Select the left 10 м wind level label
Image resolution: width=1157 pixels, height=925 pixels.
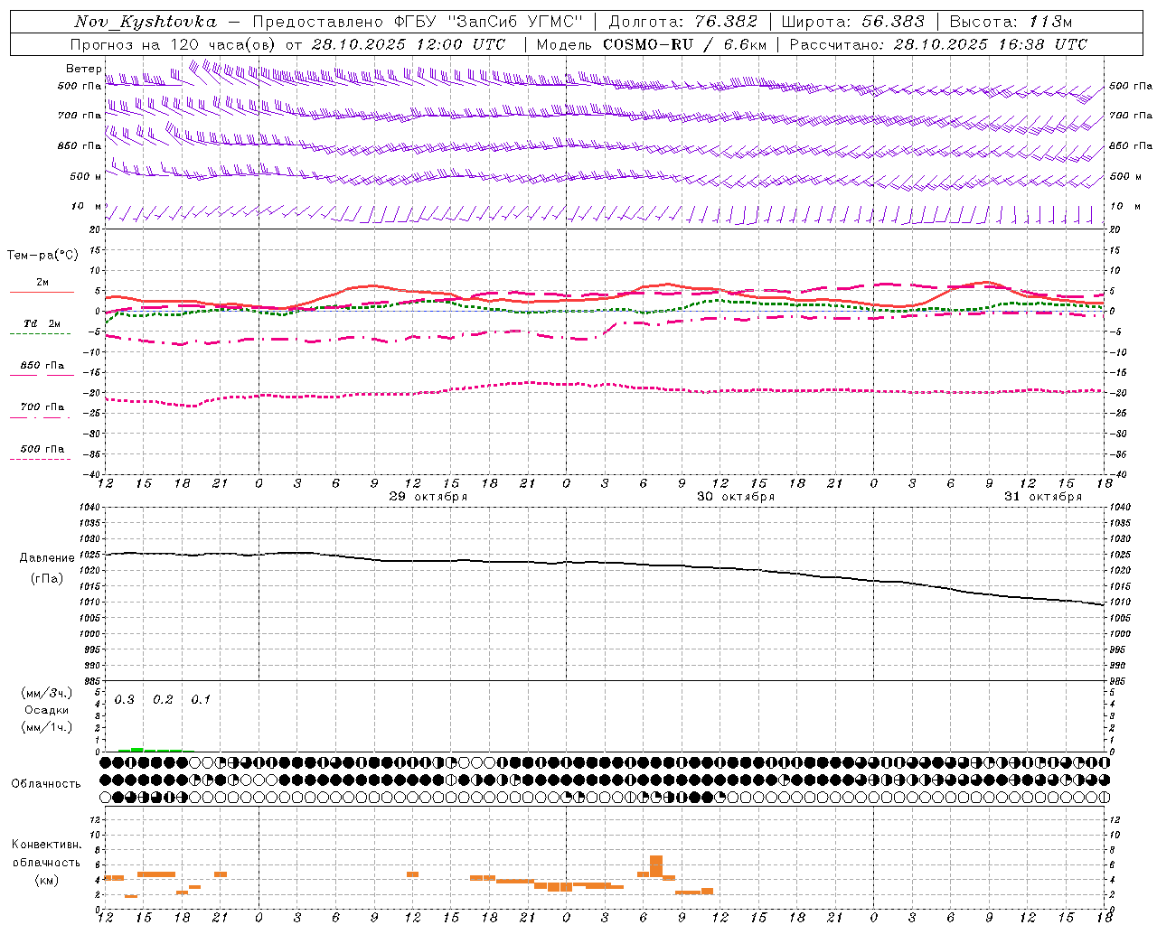coord(86,206)
